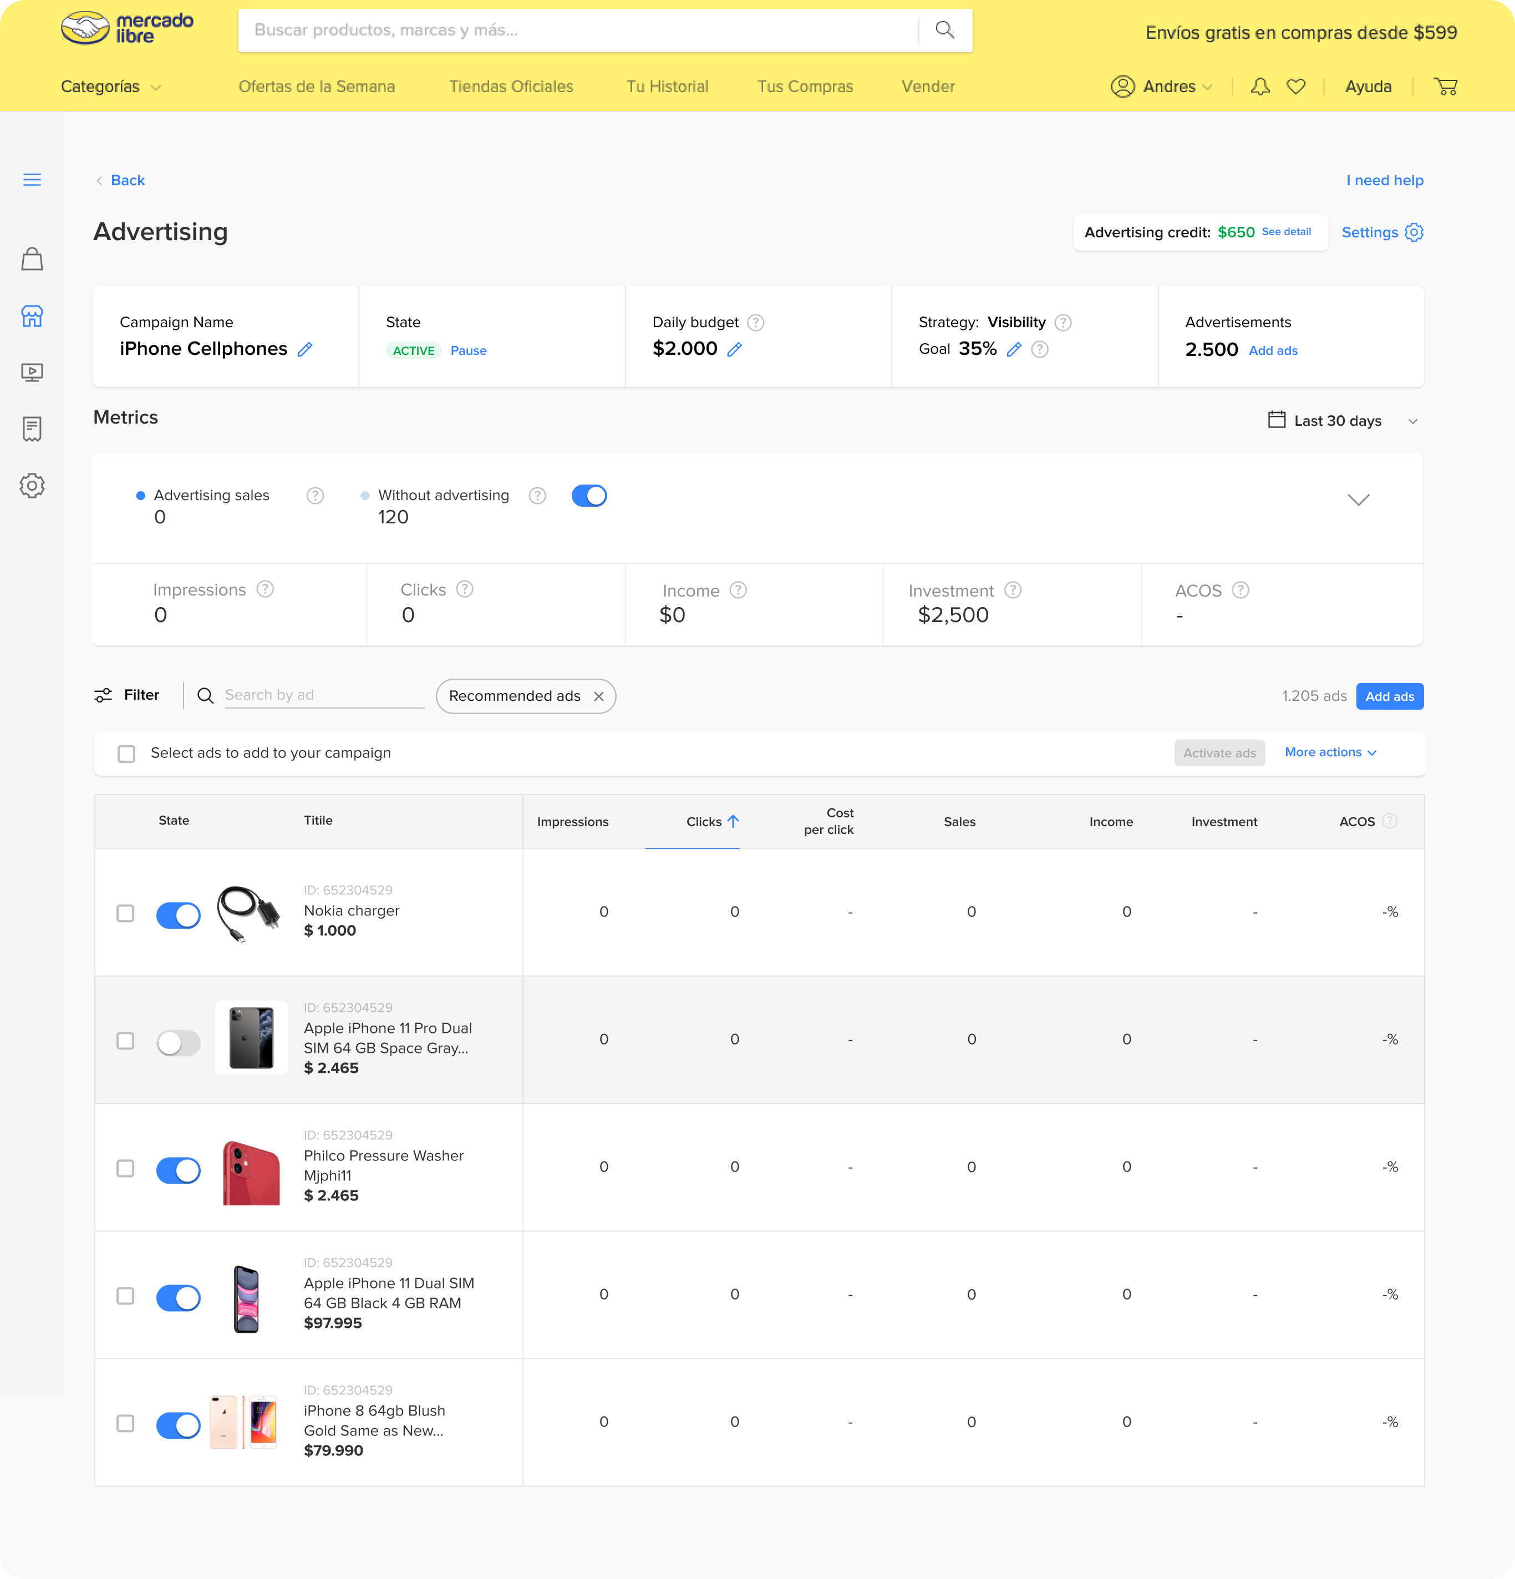1515x1579 pixels.
Task: Open Ofertas de la Semana menu
Action: click(x=316, y=87)
